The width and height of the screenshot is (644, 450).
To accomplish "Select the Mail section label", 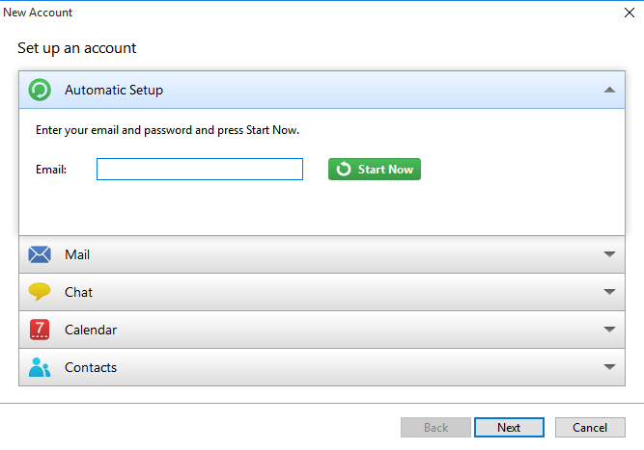I will tap(77, 255).
